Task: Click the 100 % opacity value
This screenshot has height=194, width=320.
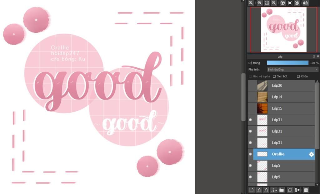Action: pos(314,63)
